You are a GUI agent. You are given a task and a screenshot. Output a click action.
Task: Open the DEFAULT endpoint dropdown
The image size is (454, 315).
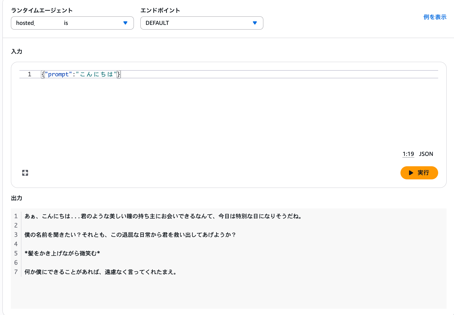[202, 23]
